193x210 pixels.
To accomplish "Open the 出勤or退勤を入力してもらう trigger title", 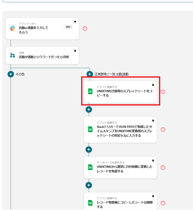I will [x=34, y=30].
